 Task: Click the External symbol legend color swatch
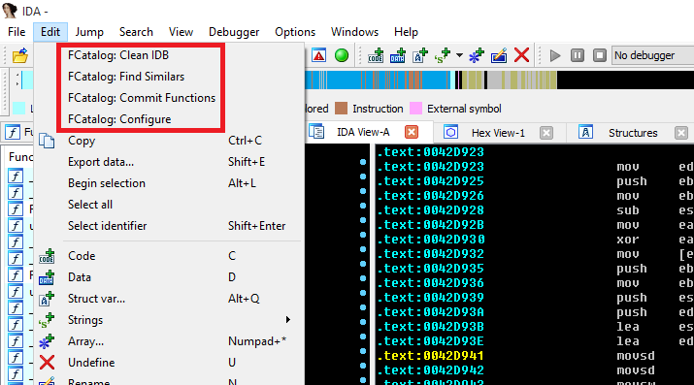point(416,109)
